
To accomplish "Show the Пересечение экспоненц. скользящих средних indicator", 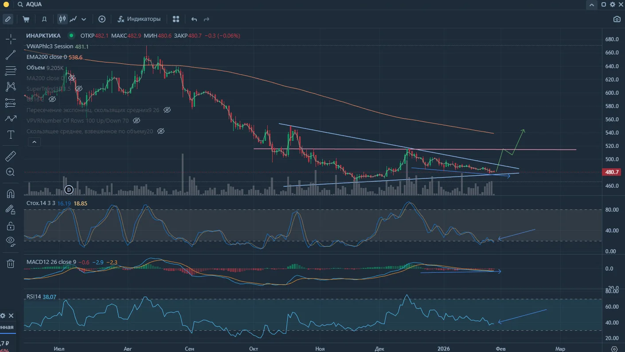I will 167,110.
